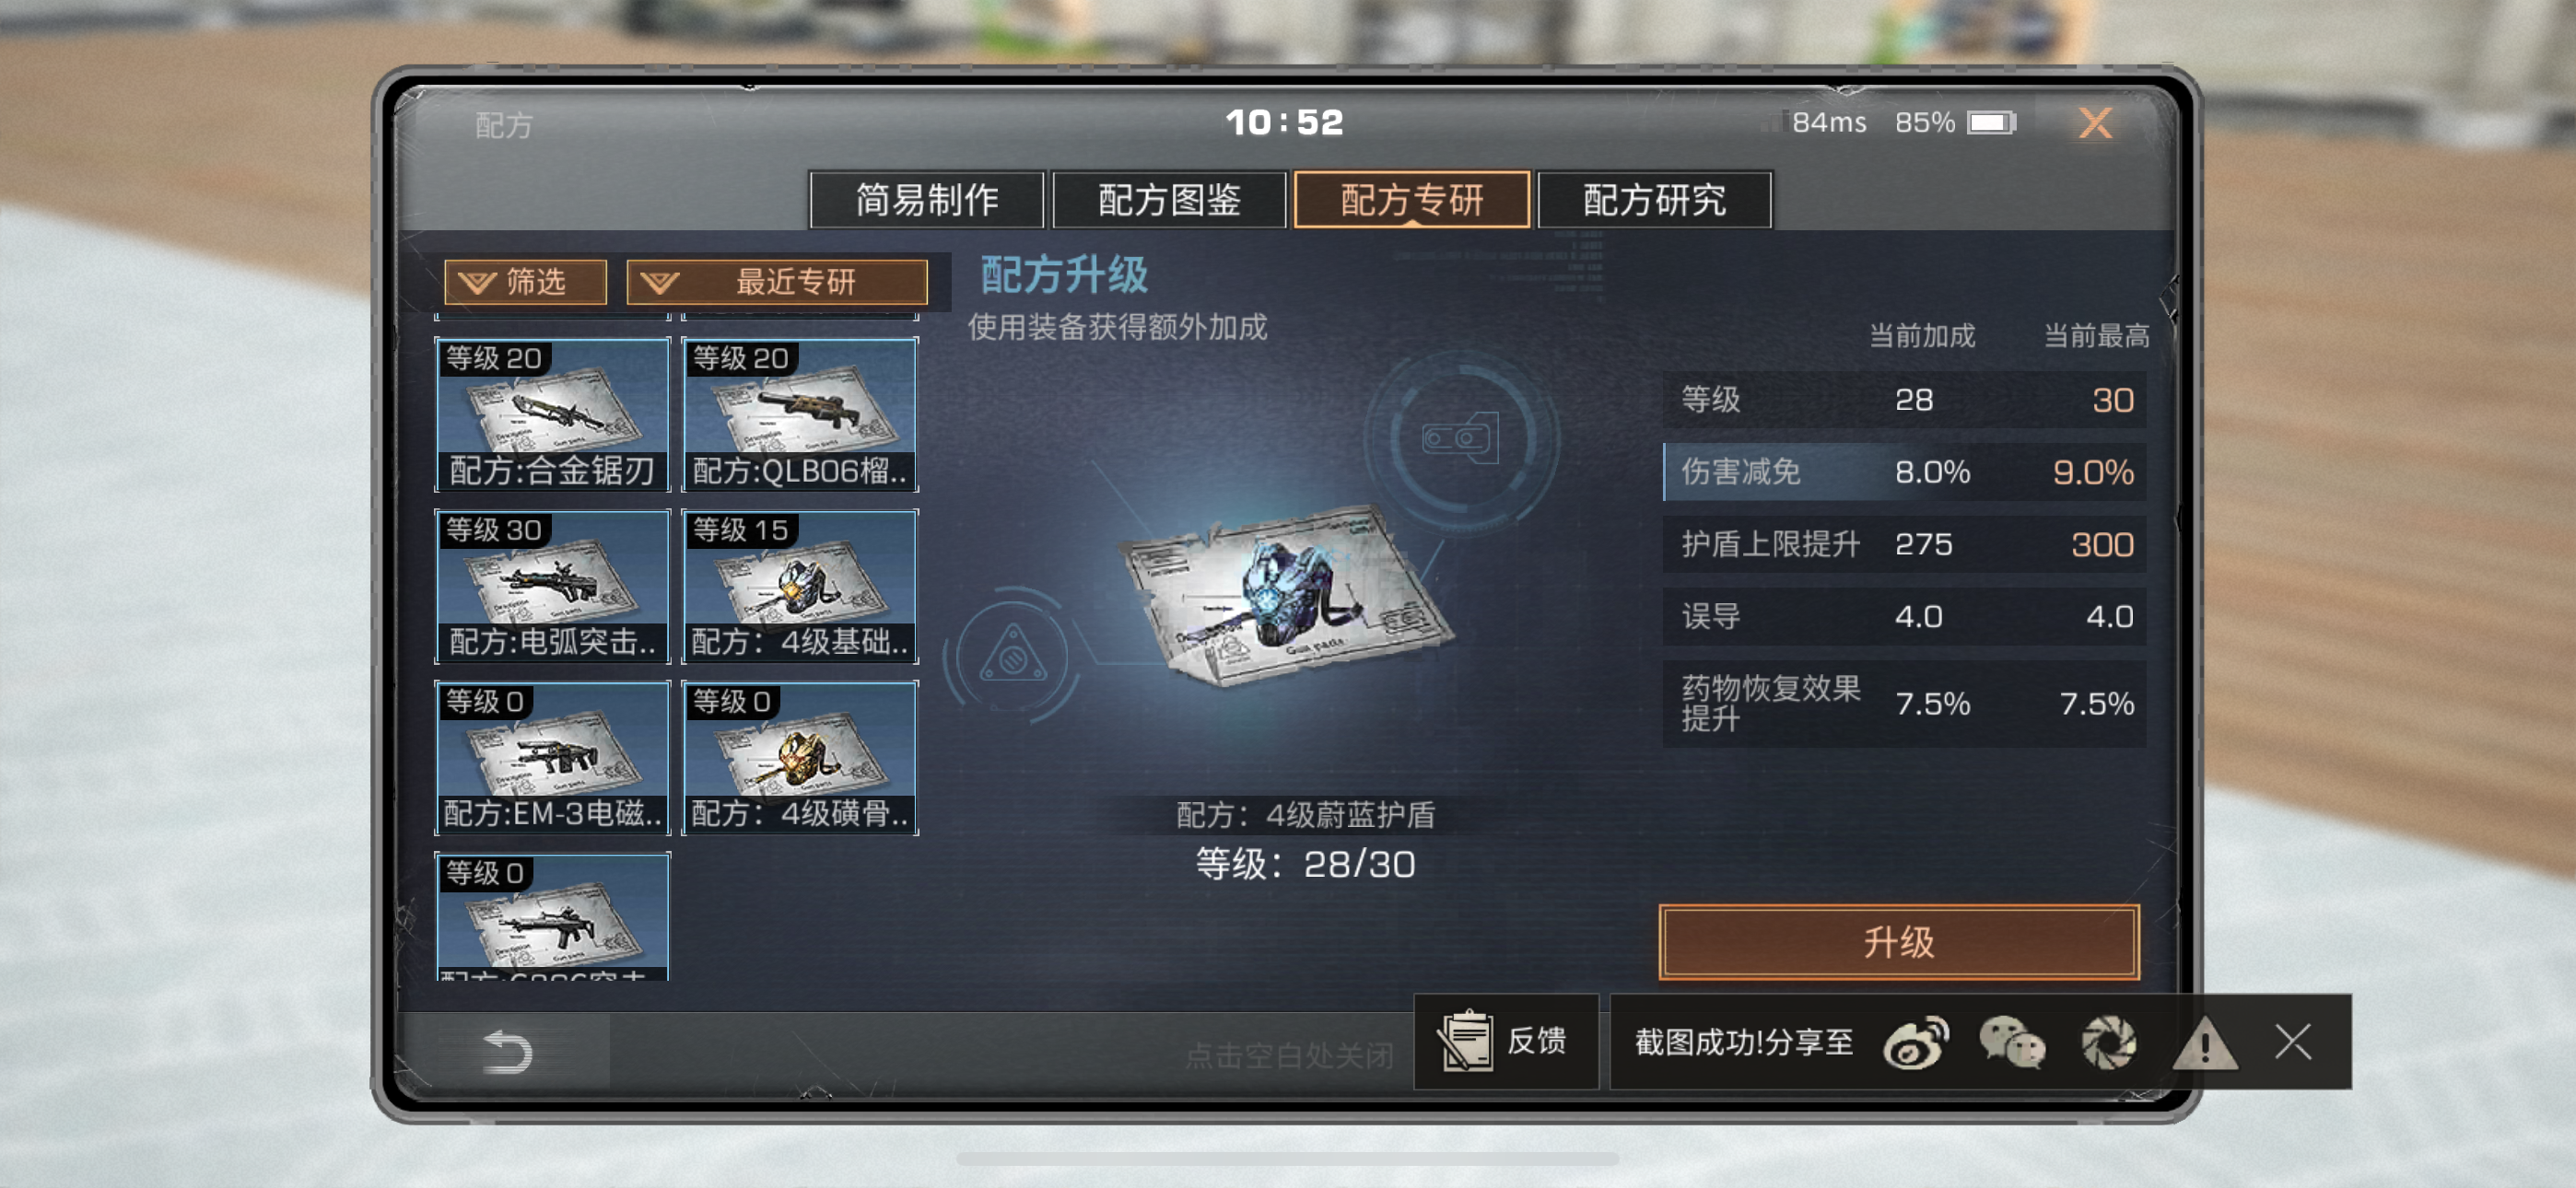Tap the camera shutter share icon
The width and height of the screenshot is (2576, 1188).
2109,1043
